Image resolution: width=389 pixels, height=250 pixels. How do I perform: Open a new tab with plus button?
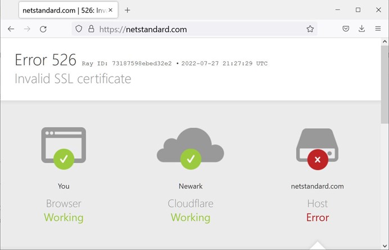point(128,10)
